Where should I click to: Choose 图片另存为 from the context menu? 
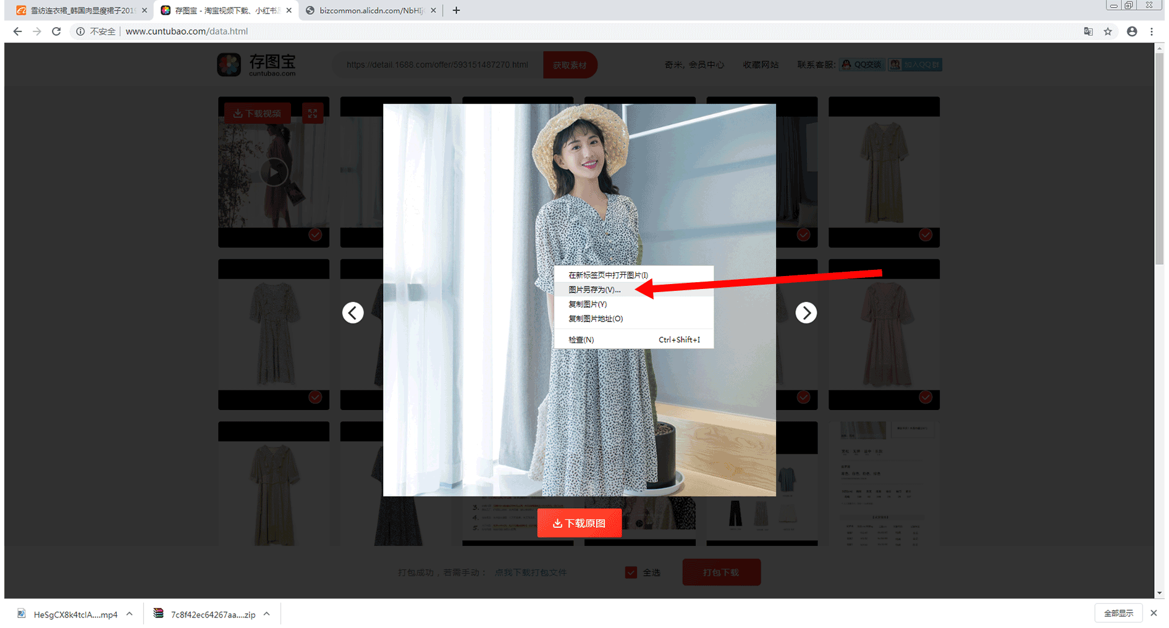click(594, 290)
